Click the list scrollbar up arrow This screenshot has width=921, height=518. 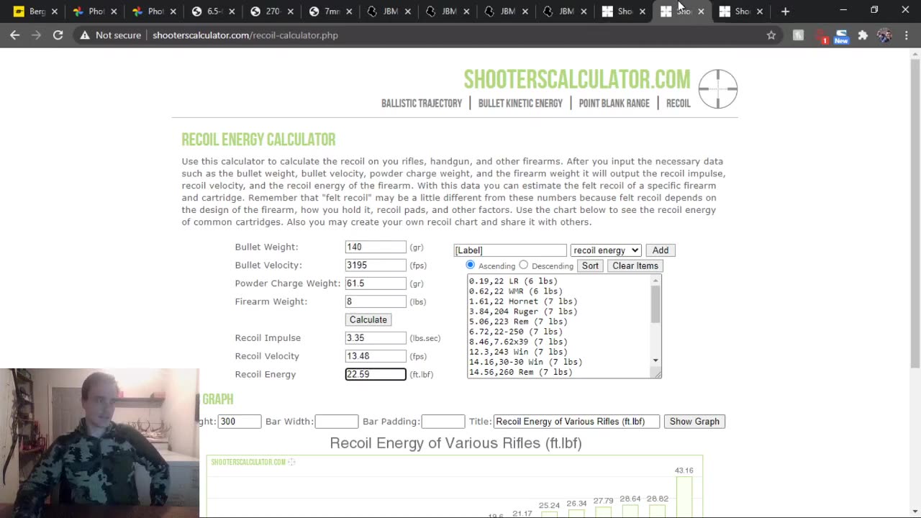click(655, 280)
